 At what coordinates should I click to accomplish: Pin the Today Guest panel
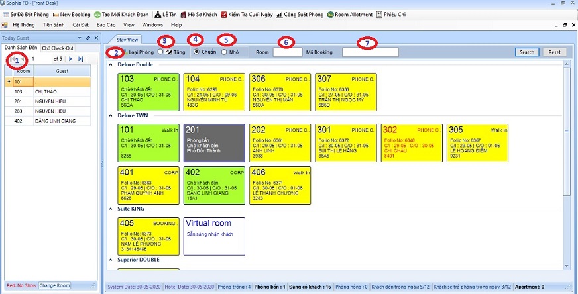point(87,38)
